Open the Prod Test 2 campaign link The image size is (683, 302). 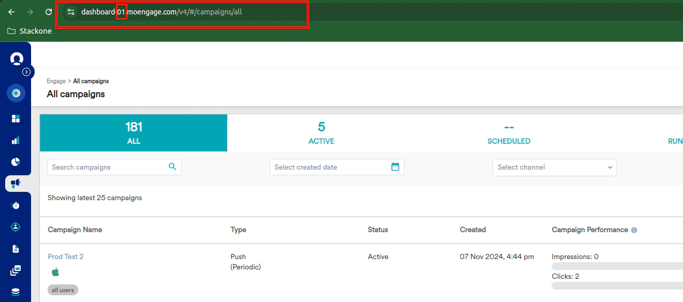tap(66, 256)
